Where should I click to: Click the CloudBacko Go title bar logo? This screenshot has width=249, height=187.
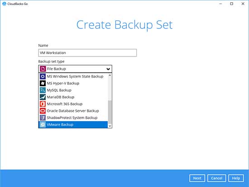(4, 4)
